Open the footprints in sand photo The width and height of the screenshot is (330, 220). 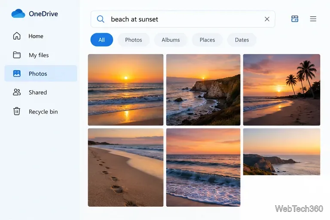tap(125, 168)
